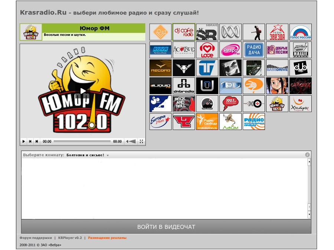Screen dimensions: 334x250
Task: Choose the Love Radio station tile
Action: click(207, 50)
